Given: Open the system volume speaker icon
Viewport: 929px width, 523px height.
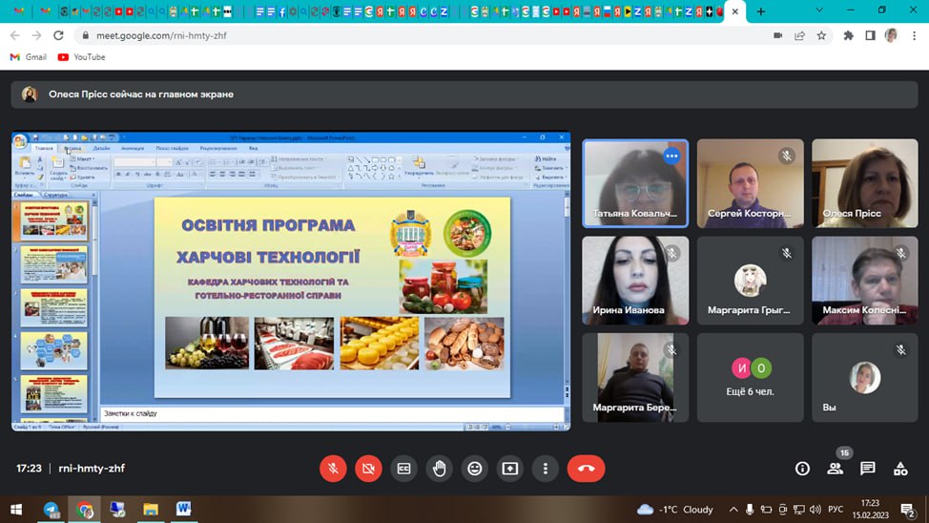Looking at the screenshot, I should (x=815, y=510).
